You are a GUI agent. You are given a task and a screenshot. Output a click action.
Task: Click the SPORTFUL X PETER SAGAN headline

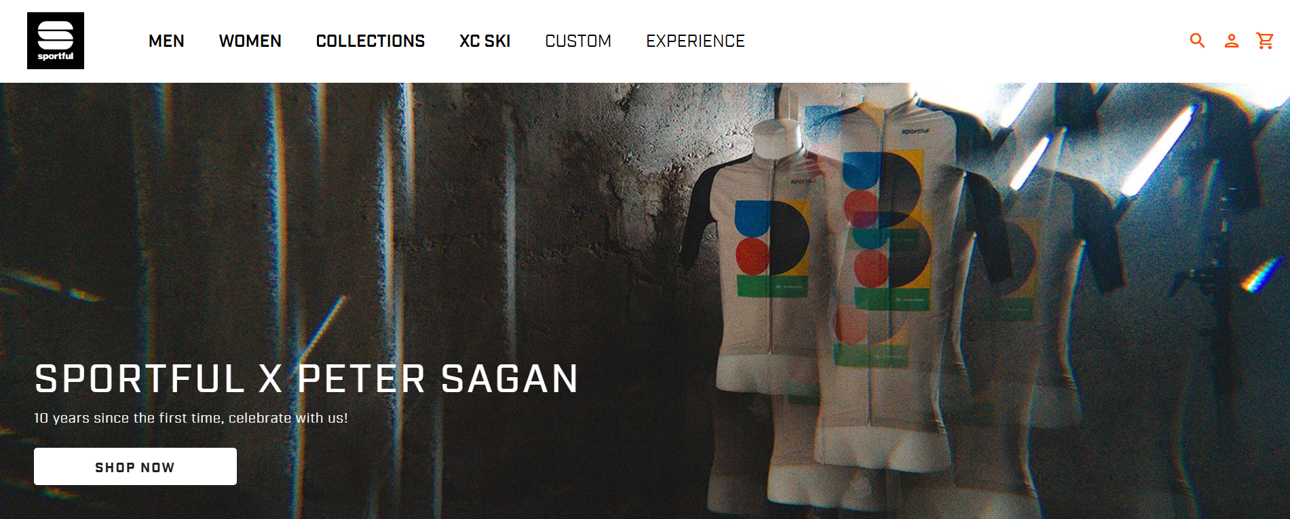(x=307, y=379)
